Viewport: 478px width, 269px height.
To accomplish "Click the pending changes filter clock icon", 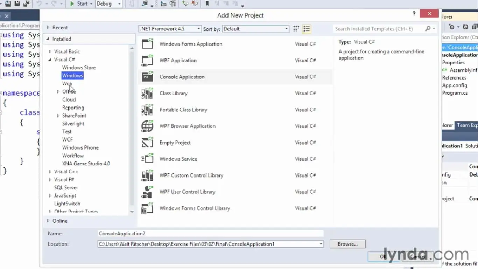I will (x=451, y=27).
